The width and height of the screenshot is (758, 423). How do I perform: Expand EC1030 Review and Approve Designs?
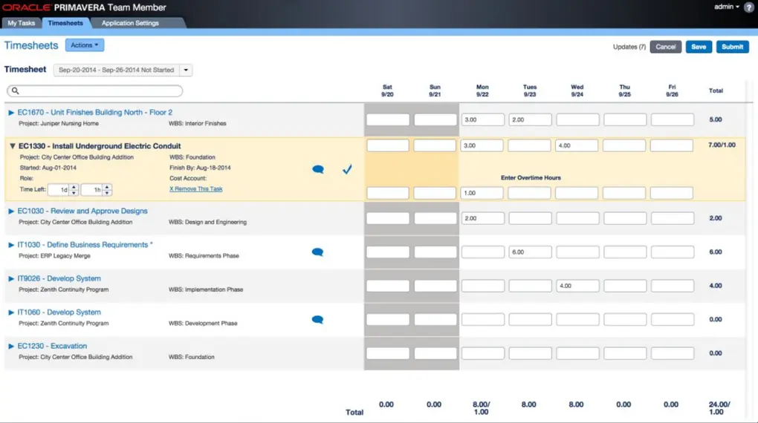11,211
